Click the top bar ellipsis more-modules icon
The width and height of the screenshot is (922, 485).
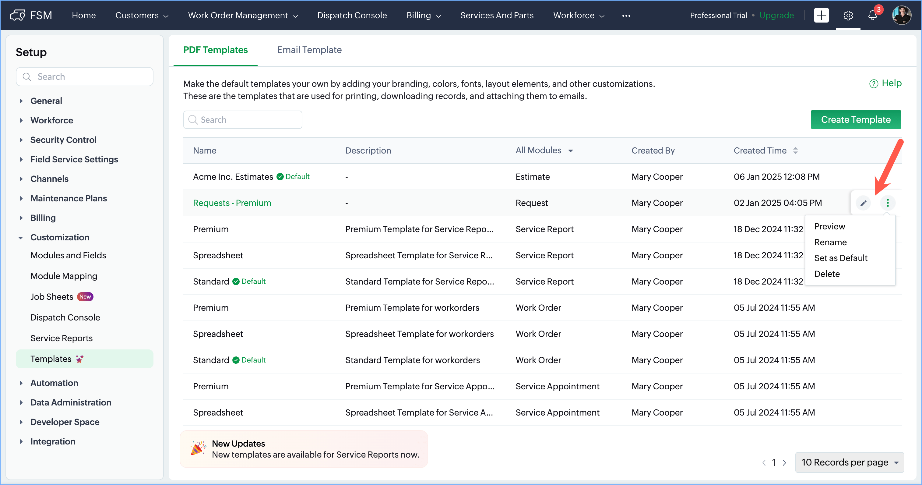[x=626, y=16]
